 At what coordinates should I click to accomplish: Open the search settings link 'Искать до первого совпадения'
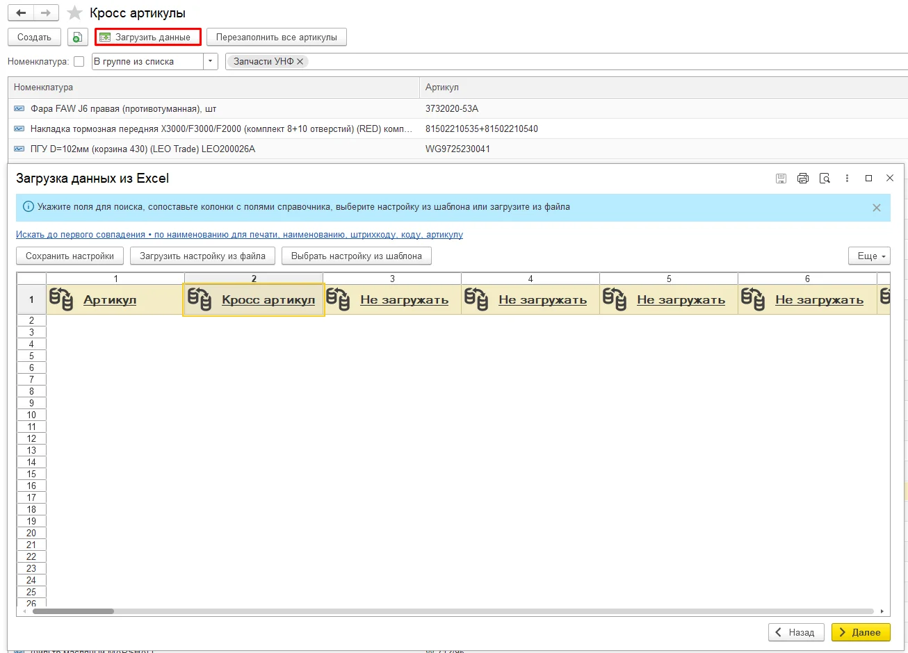pyautogui.click(x=81, y=235)
